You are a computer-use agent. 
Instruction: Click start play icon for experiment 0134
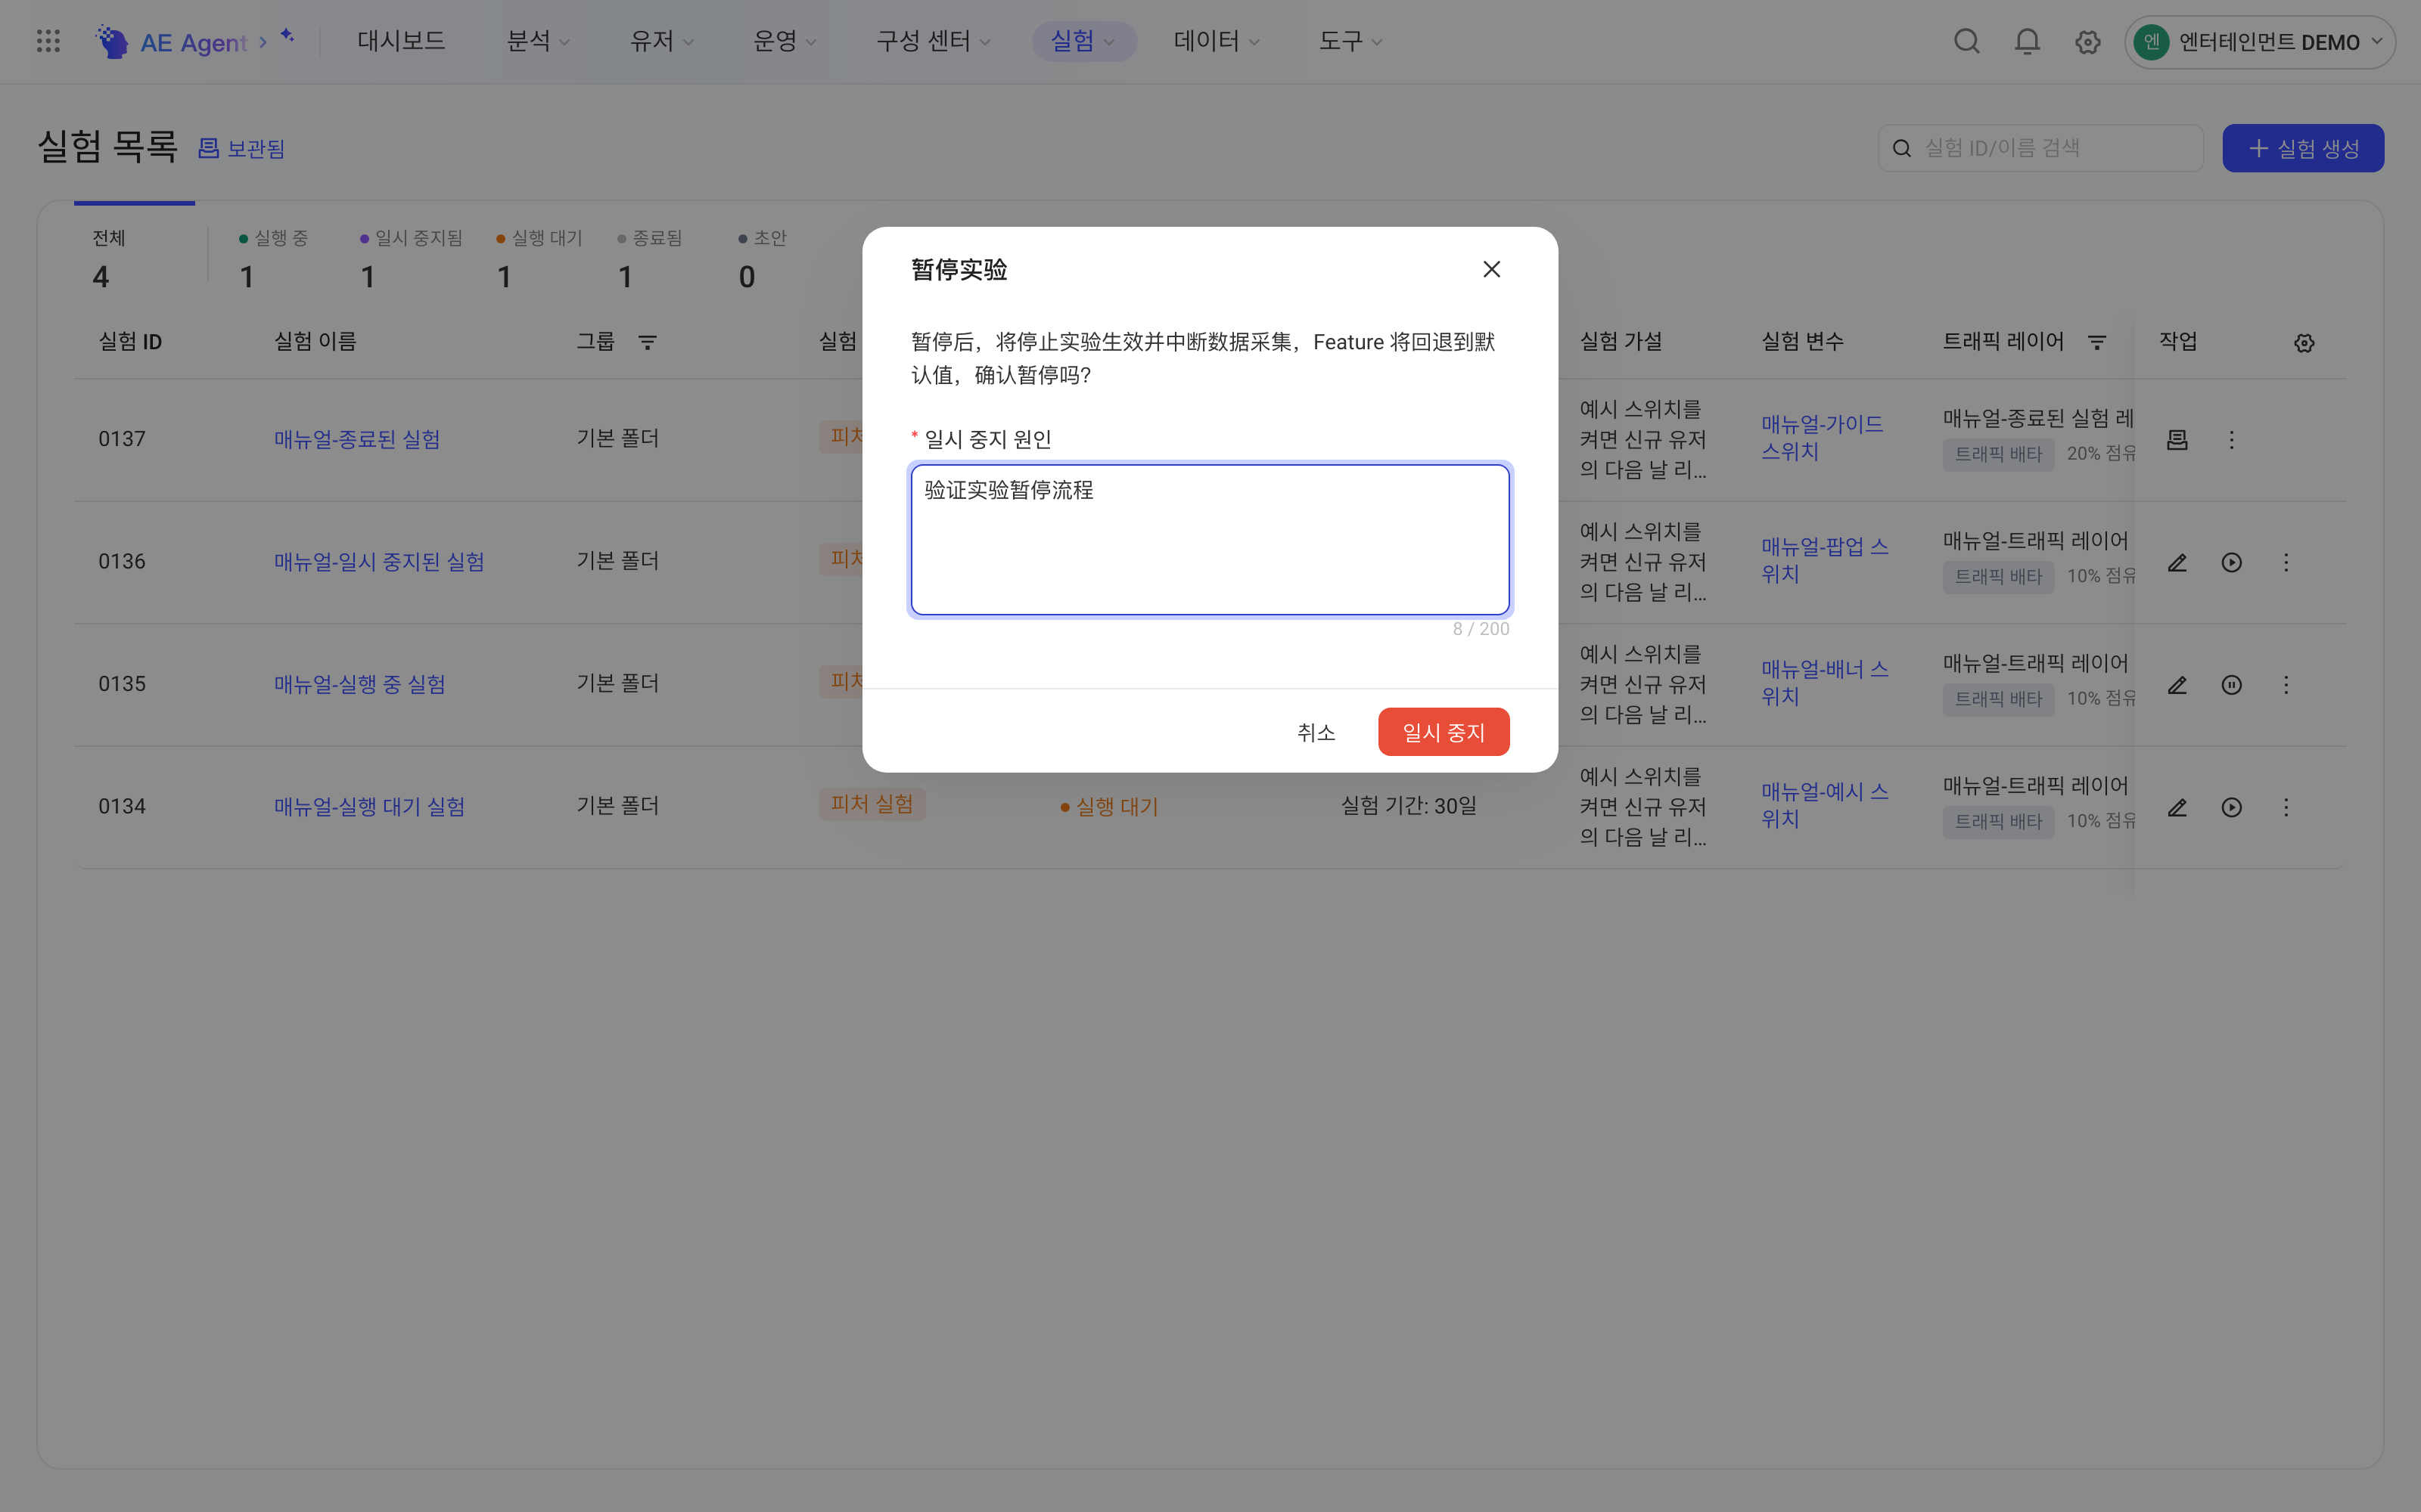2231,807
